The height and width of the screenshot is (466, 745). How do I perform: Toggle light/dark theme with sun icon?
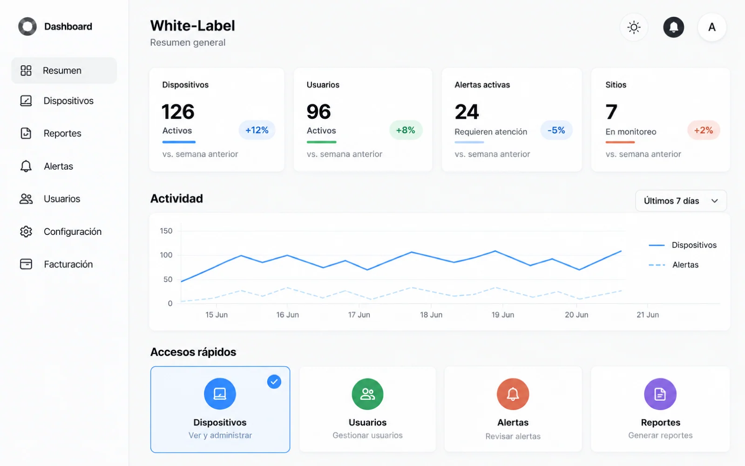tap(634, 27)
